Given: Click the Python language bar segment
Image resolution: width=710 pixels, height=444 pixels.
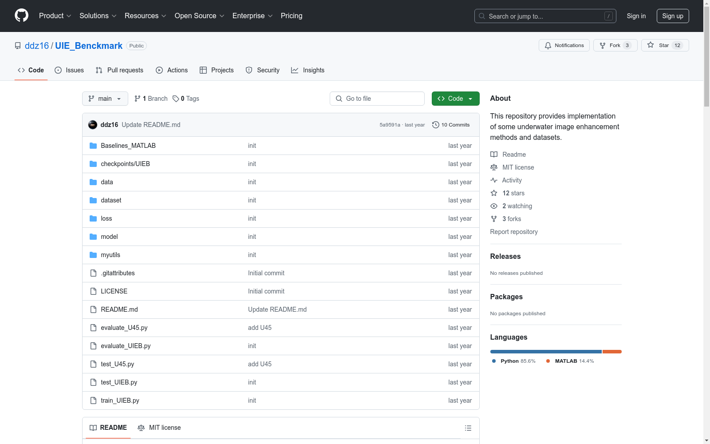Looking at the screenshot, I should tap(546, 352).
